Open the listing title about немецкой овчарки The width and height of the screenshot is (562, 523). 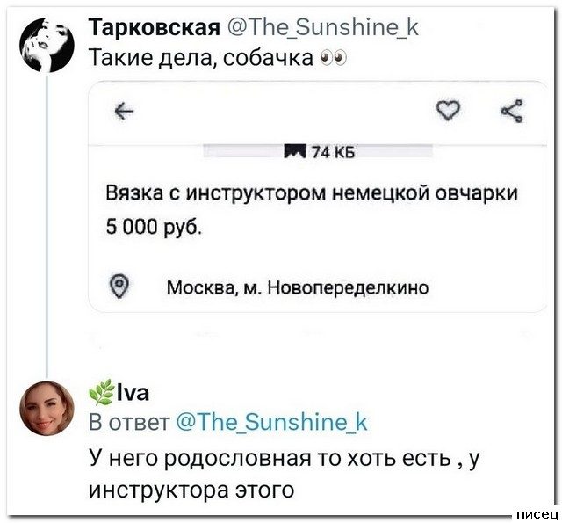tap(313, 193)
